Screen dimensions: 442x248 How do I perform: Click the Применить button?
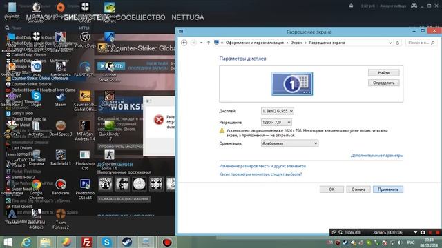tap(388, 189)
